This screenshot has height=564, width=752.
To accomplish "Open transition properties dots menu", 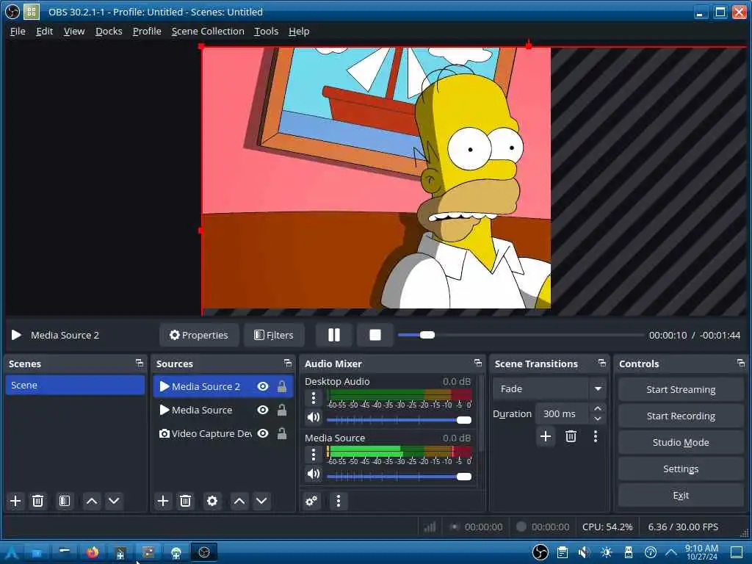I will 595,436.
